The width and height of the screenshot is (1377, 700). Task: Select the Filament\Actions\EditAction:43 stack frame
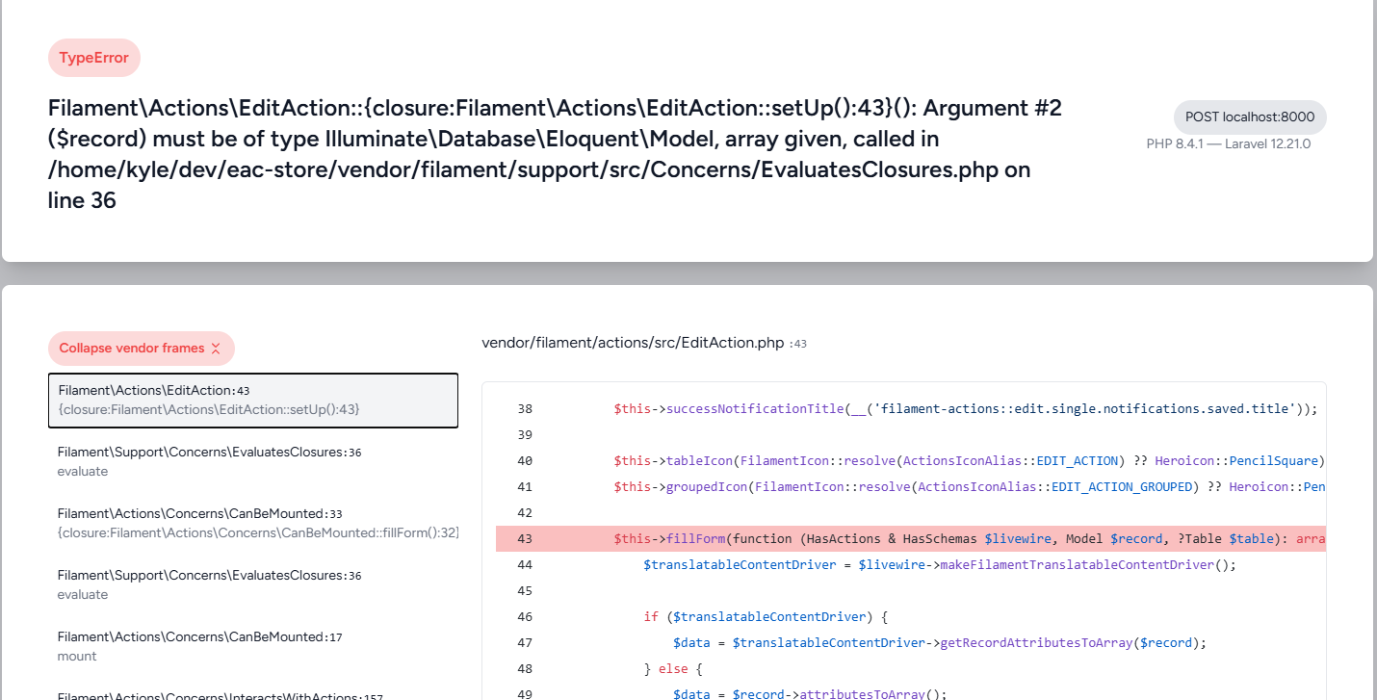253,400
